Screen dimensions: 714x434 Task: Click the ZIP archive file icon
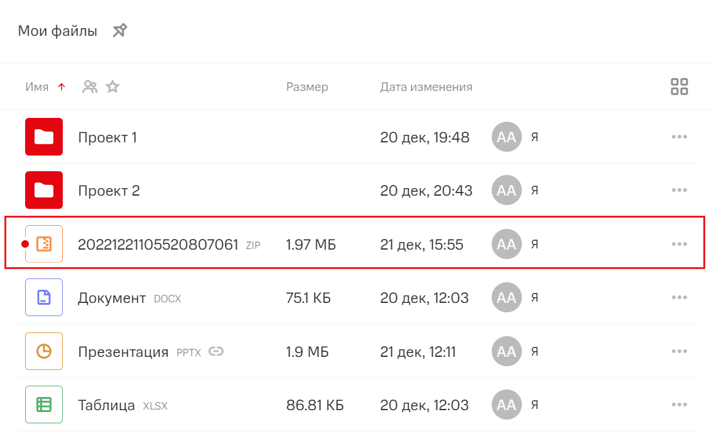pos(44,244)
